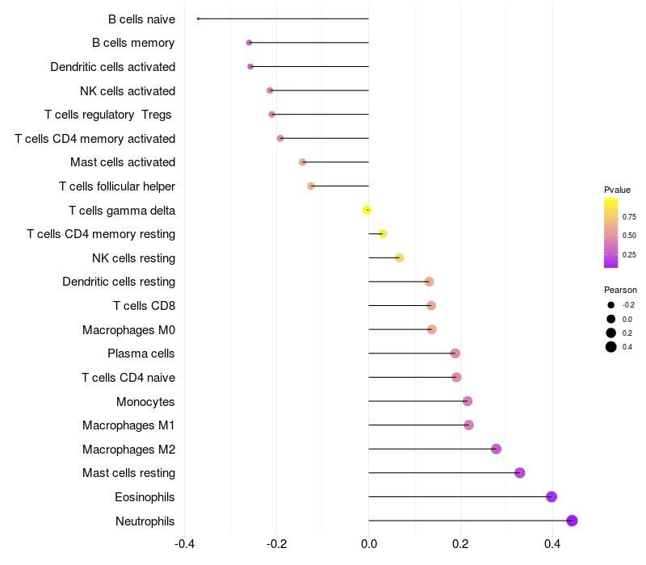Click the Plasma cells axis label

(141, 354)
